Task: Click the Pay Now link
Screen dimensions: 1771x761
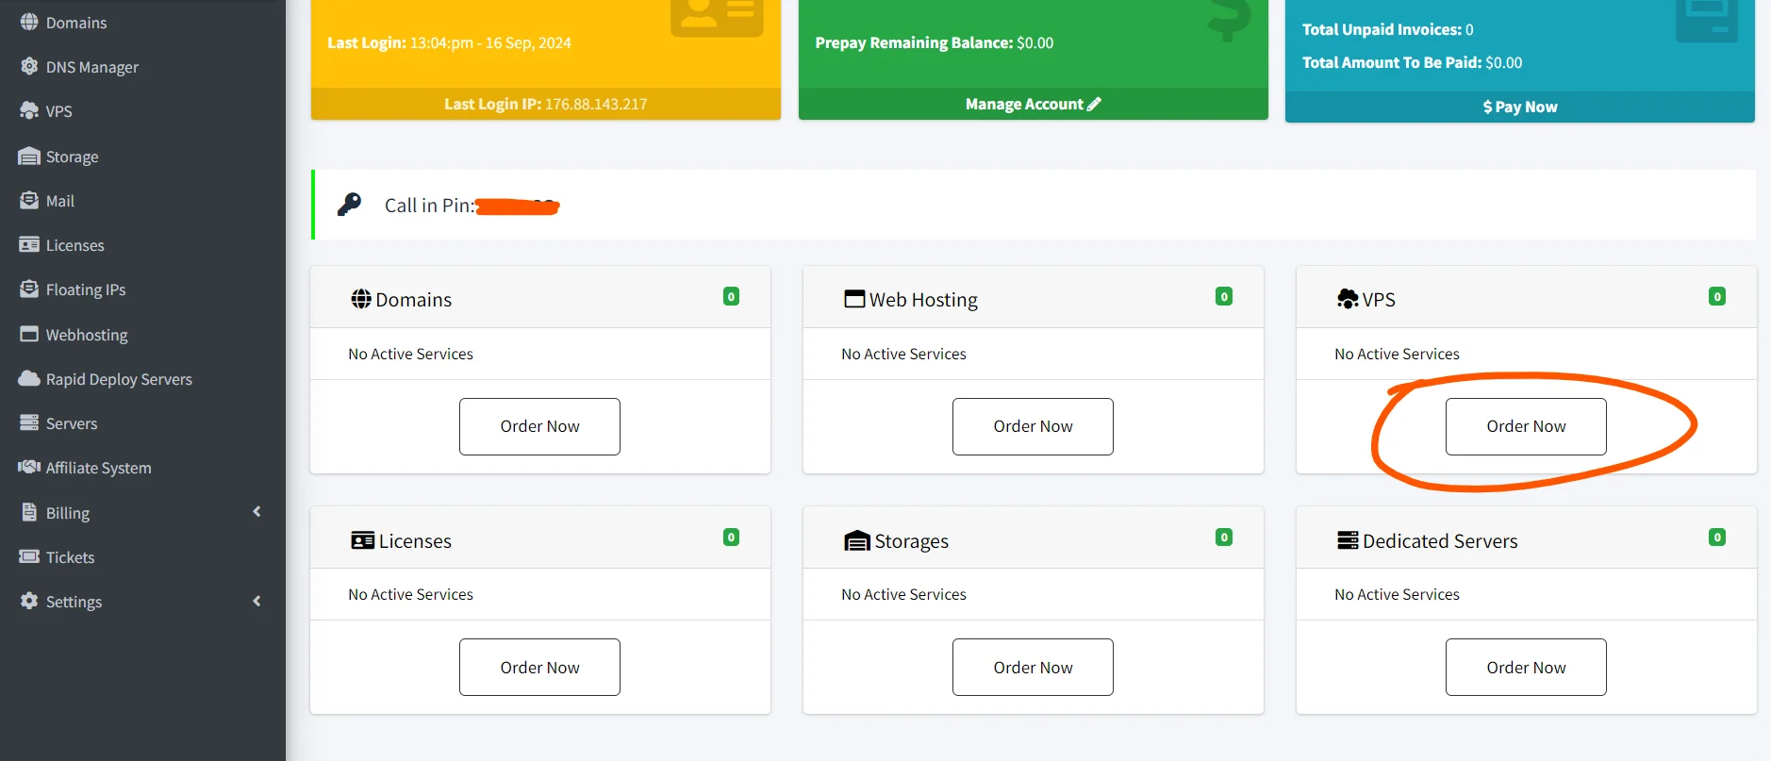Action: click(x=1519, y=108)
